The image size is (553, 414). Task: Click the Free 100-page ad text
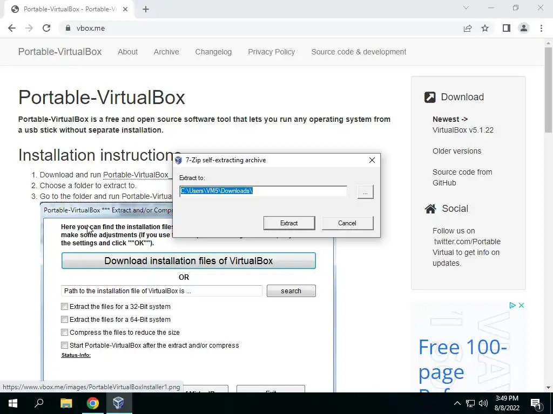(462, 360)
